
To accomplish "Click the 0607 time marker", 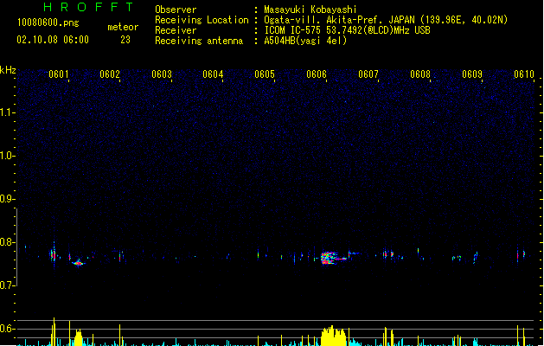I will [368, 74].
